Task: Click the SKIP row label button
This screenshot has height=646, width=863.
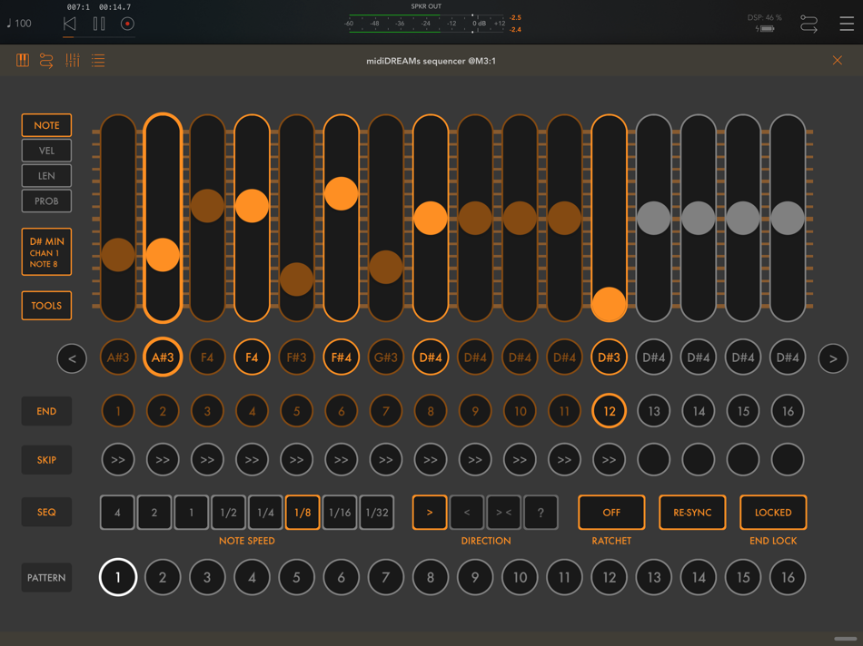Action: 46,460
